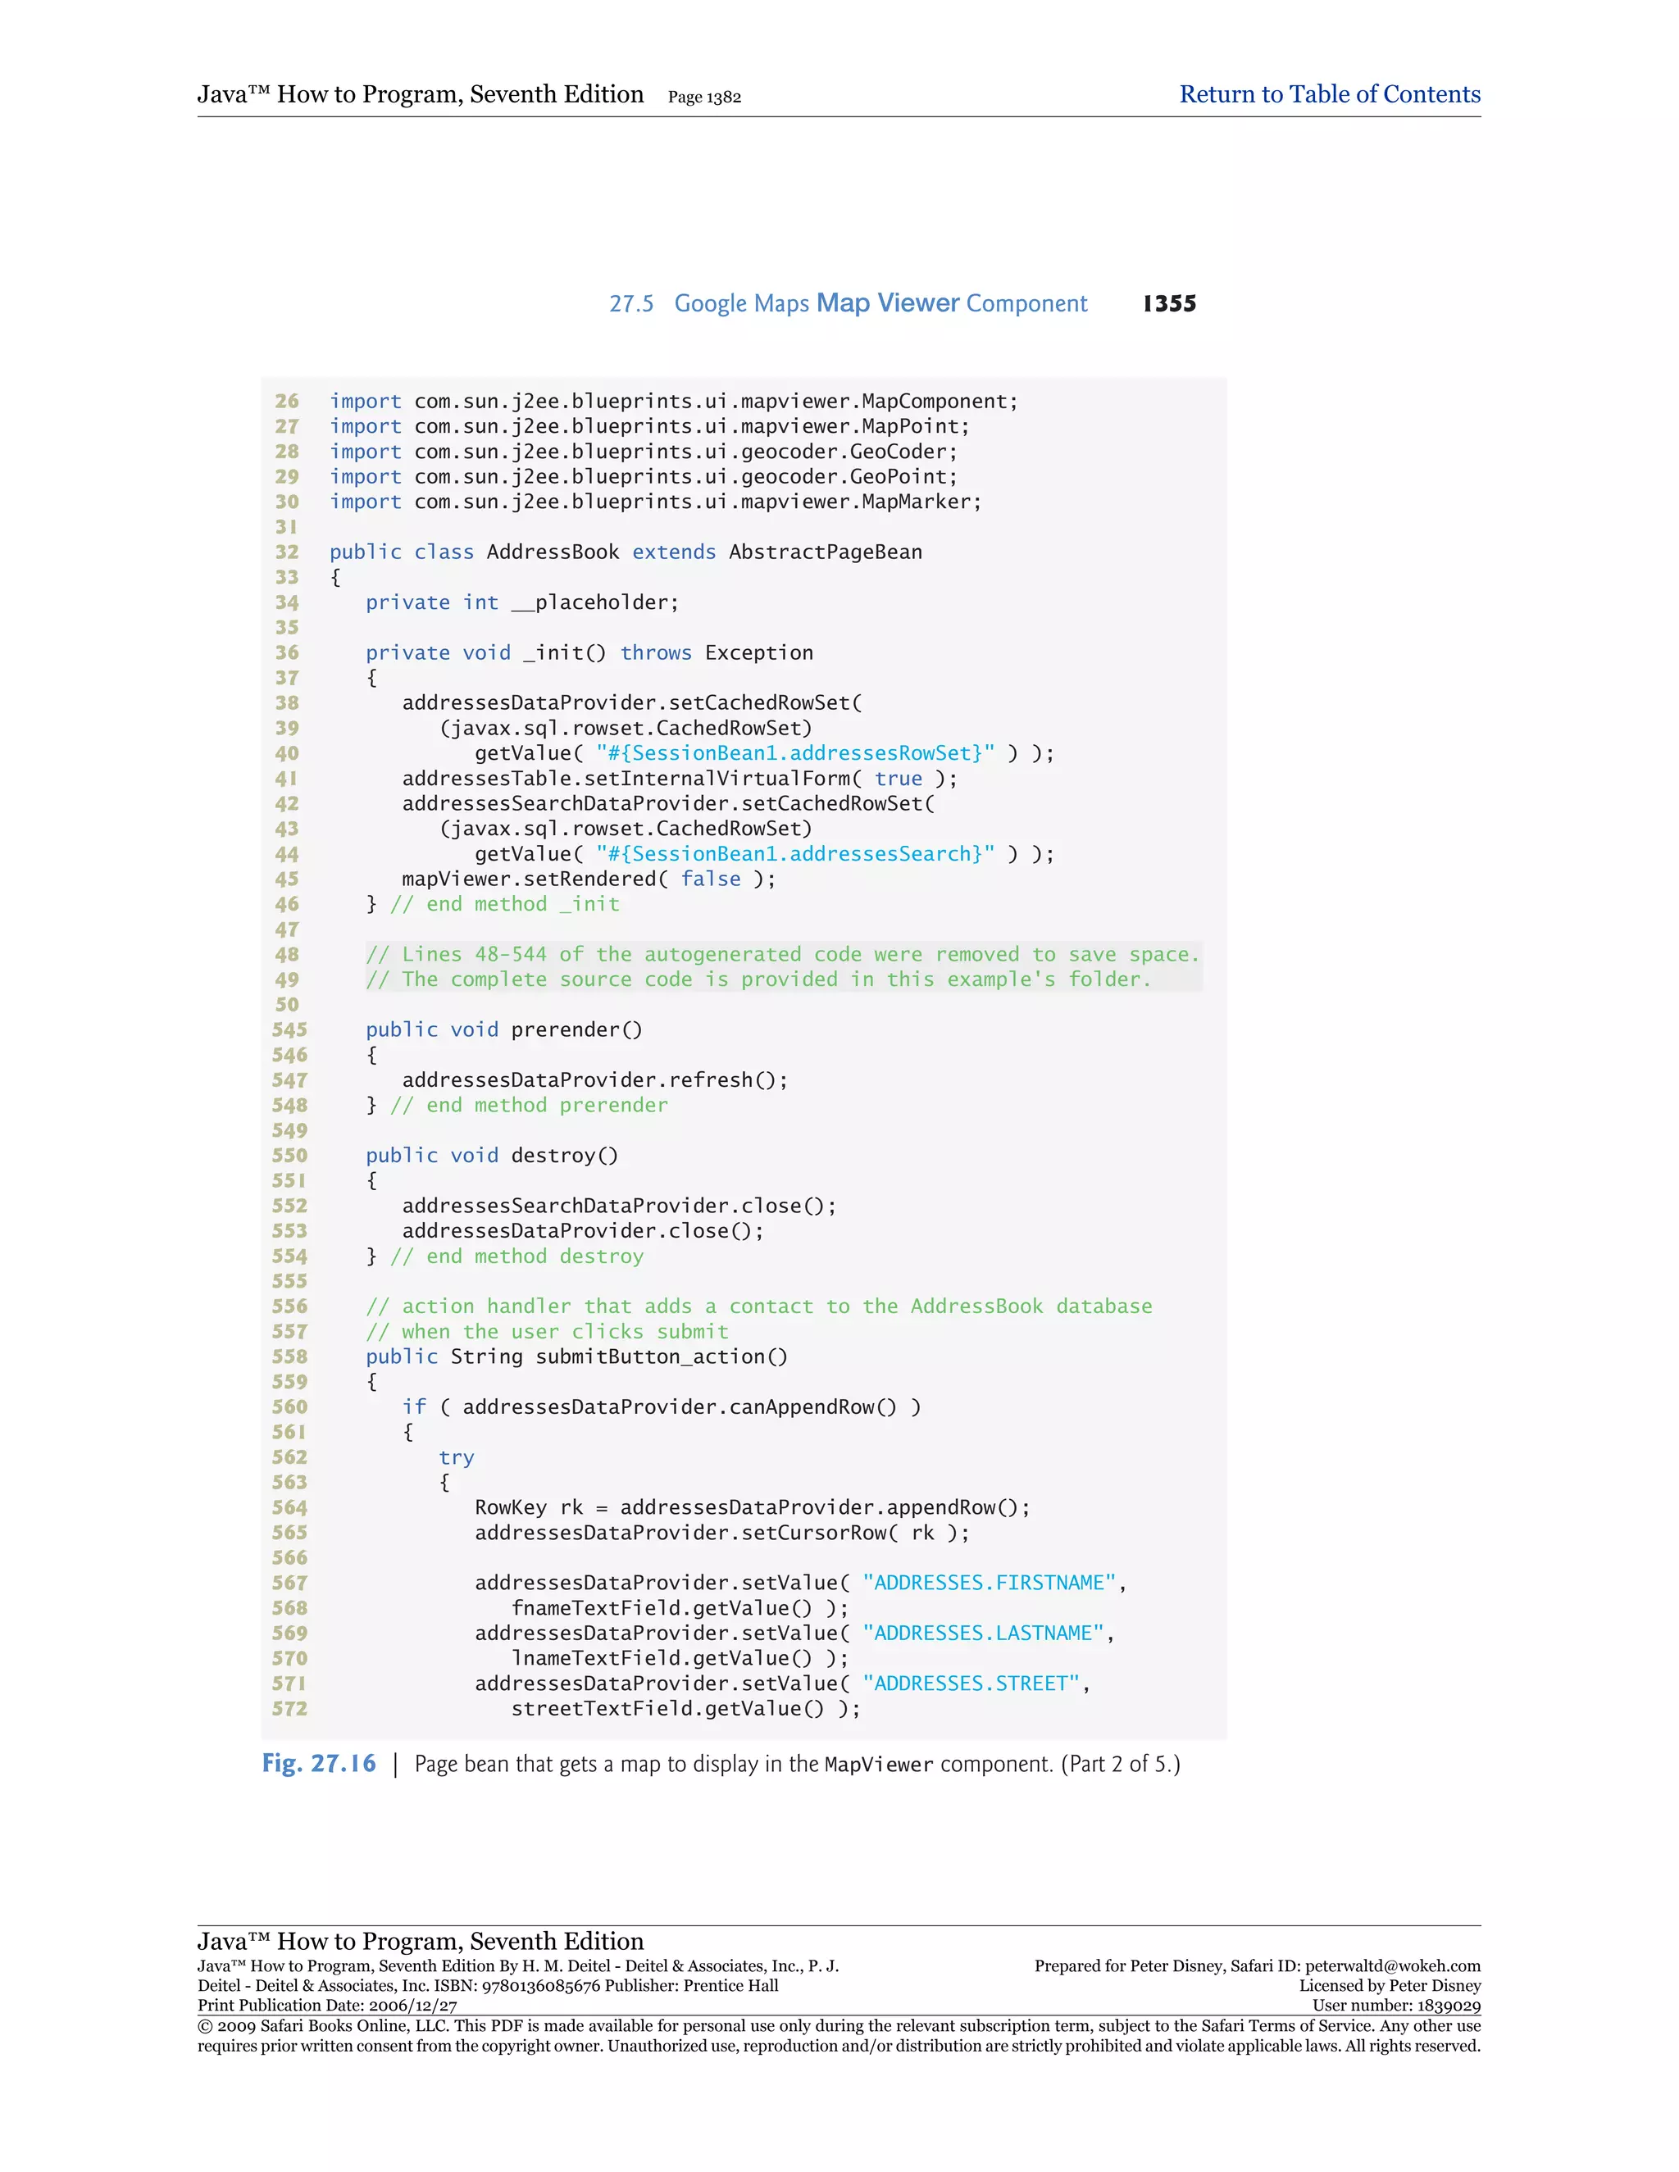The width and height of the screenshot is (1679, 2172).
Task: Click the public void destroy() line
Action: [x=491, y=1156]
